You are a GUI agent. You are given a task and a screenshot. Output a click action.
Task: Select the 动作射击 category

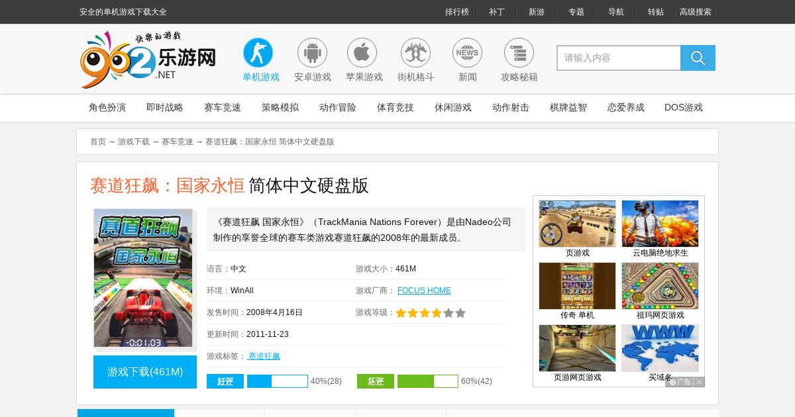click(511, 107)
